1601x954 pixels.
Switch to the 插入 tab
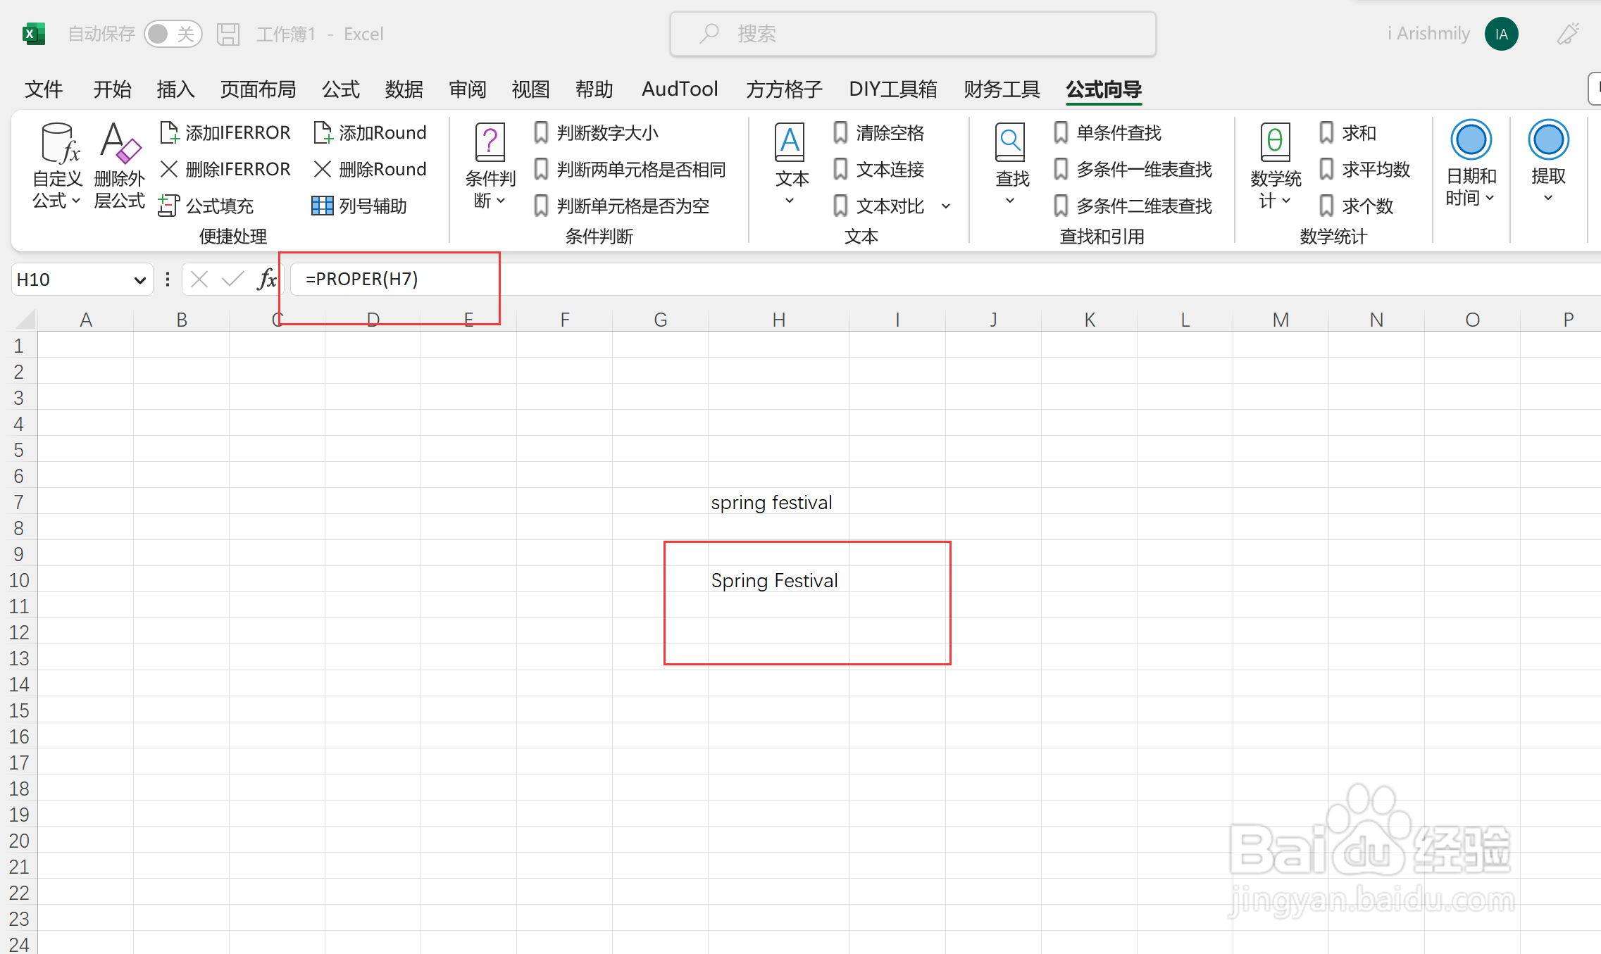click(x=176, y=89)
